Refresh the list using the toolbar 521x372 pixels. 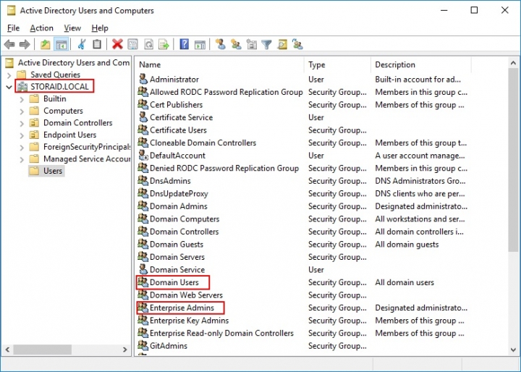tap(148, 44)
